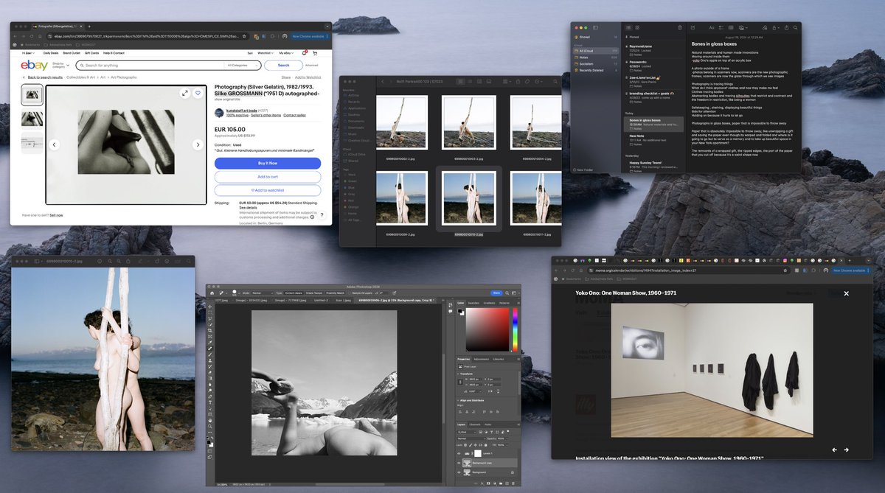Switch Notes to gallery view icon
This screenshot has height=493, width=885.
[x=637, y=28]
